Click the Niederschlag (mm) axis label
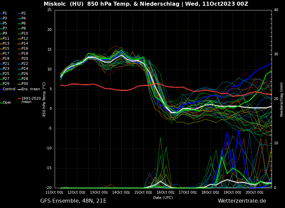This screenshot has height=208, width=285. click(282, 99)
